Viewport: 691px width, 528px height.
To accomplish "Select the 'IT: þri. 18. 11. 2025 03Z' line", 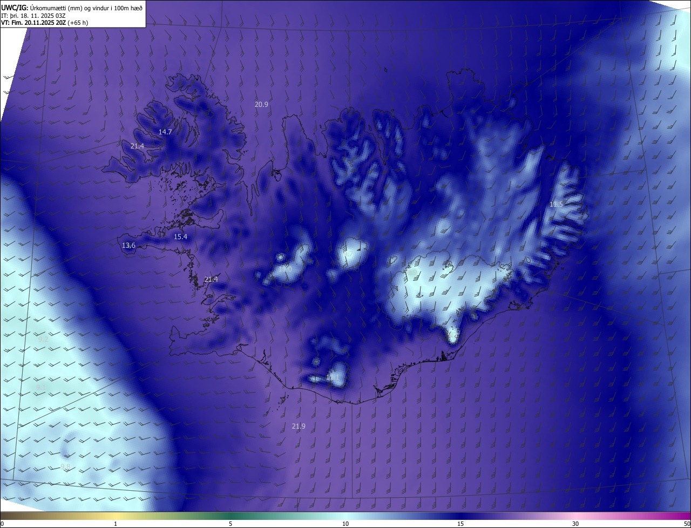I will pos(33,15).
